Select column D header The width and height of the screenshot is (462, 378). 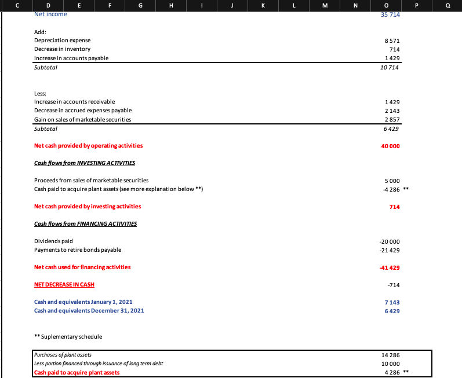[48, 6]
